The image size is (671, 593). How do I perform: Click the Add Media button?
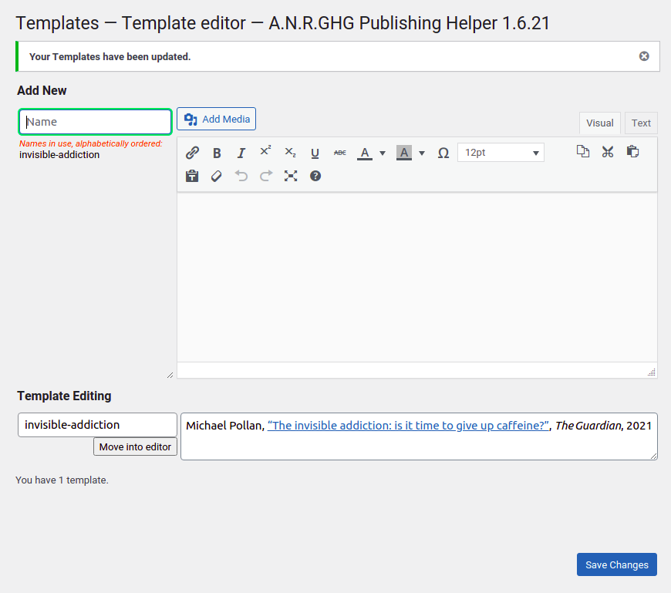216,119
